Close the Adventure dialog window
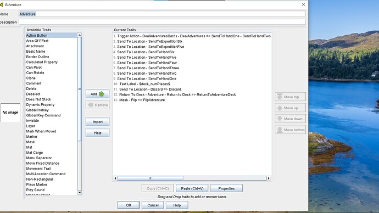 click(303, 4)
